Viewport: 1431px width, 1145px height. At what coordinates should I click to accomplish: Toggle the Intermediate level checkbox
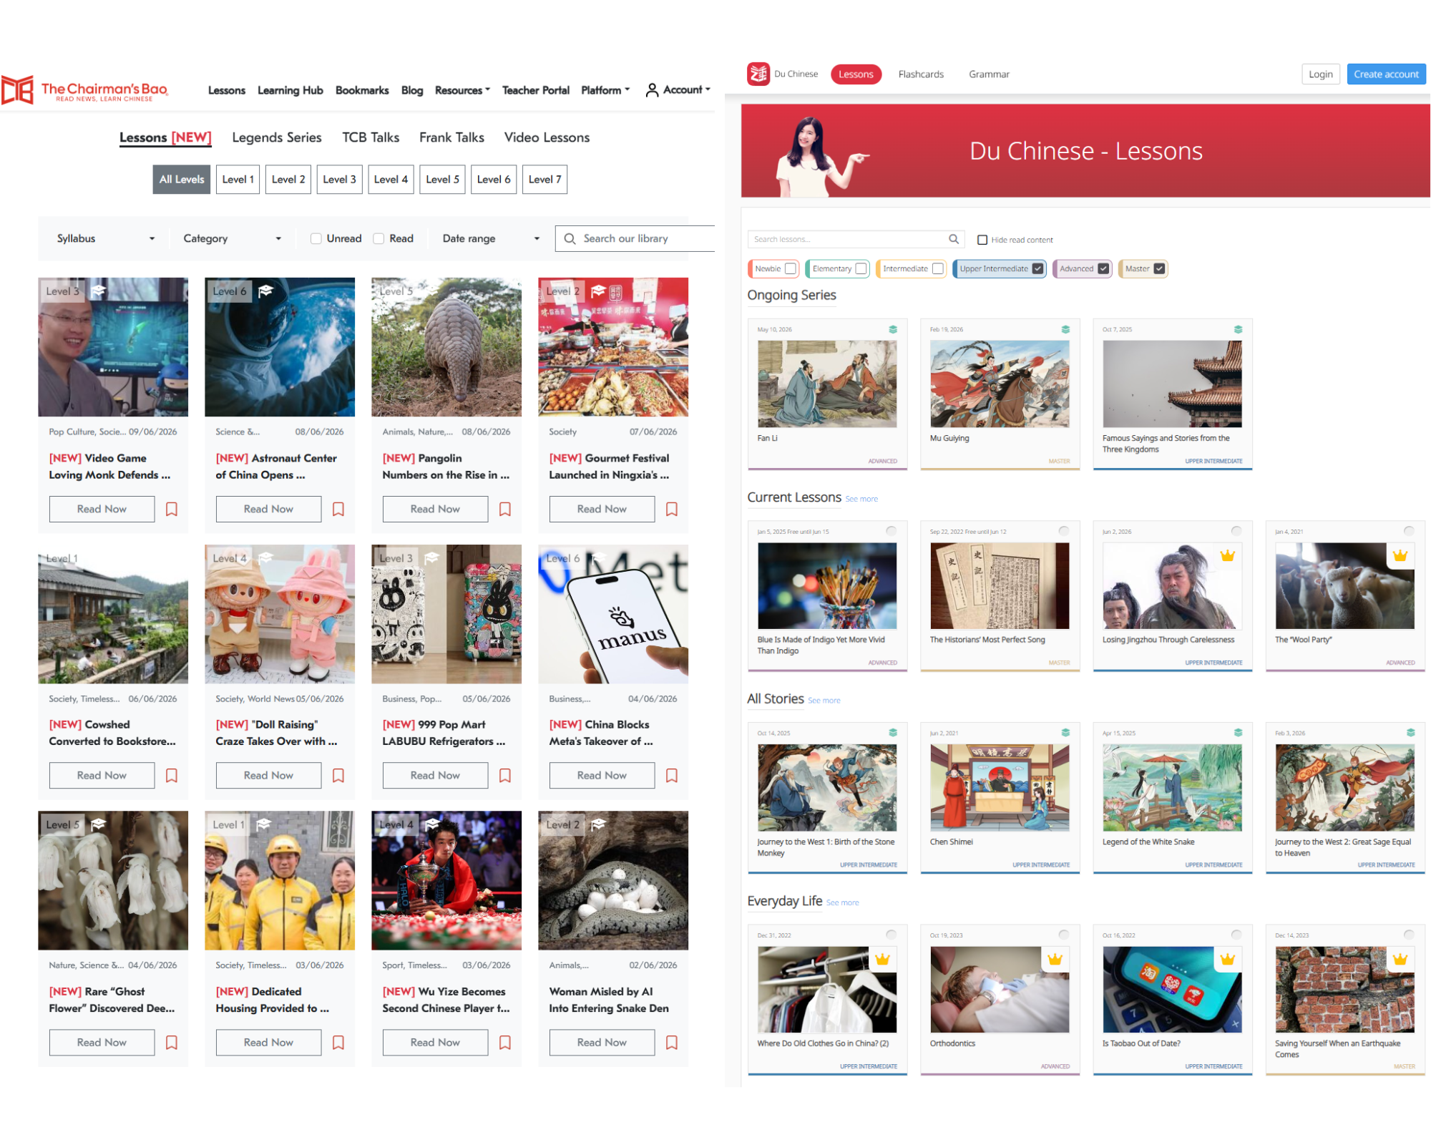(938, 268)
